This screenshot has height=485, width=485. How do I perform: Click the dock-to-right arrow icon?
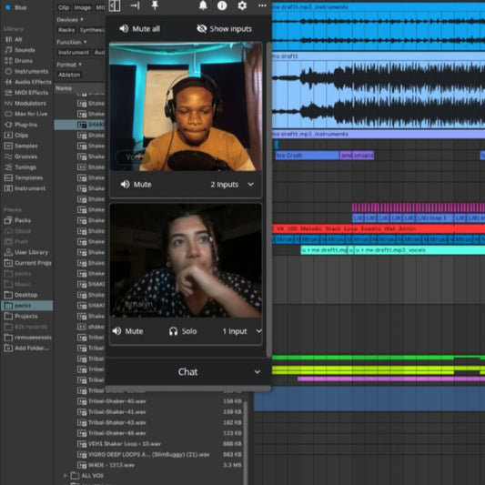(x=135, y=5)
